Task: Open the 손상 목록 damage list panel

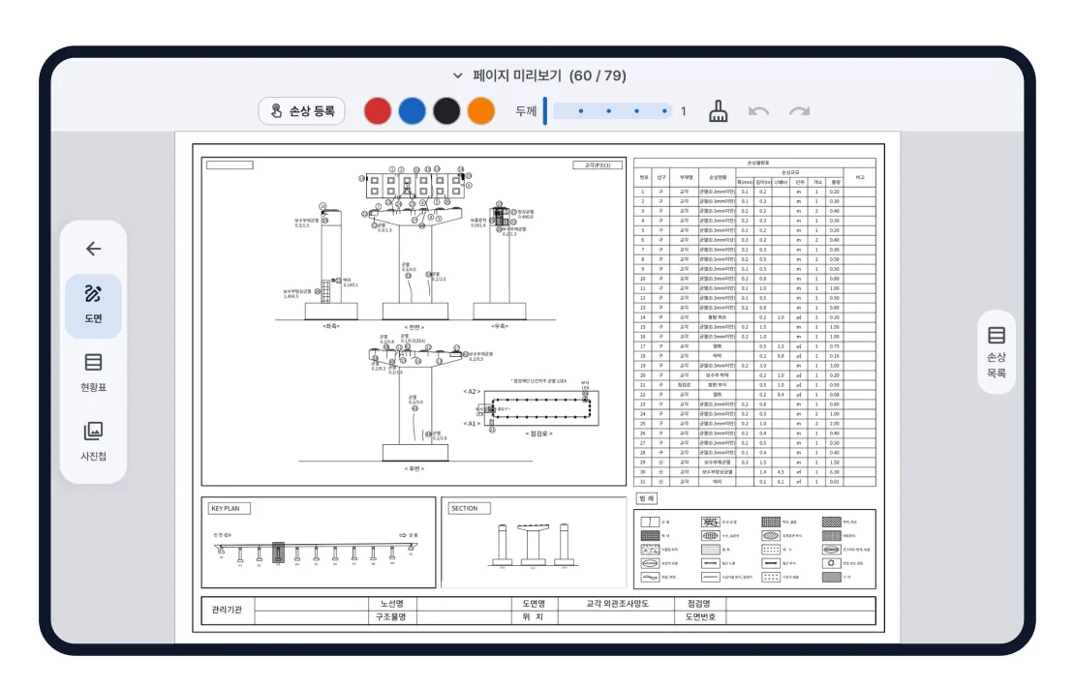Action: (997, 352)
